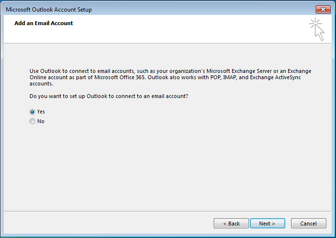Cancel the account setup wizard
The image size is (336, 238).
tap(308, 224)
